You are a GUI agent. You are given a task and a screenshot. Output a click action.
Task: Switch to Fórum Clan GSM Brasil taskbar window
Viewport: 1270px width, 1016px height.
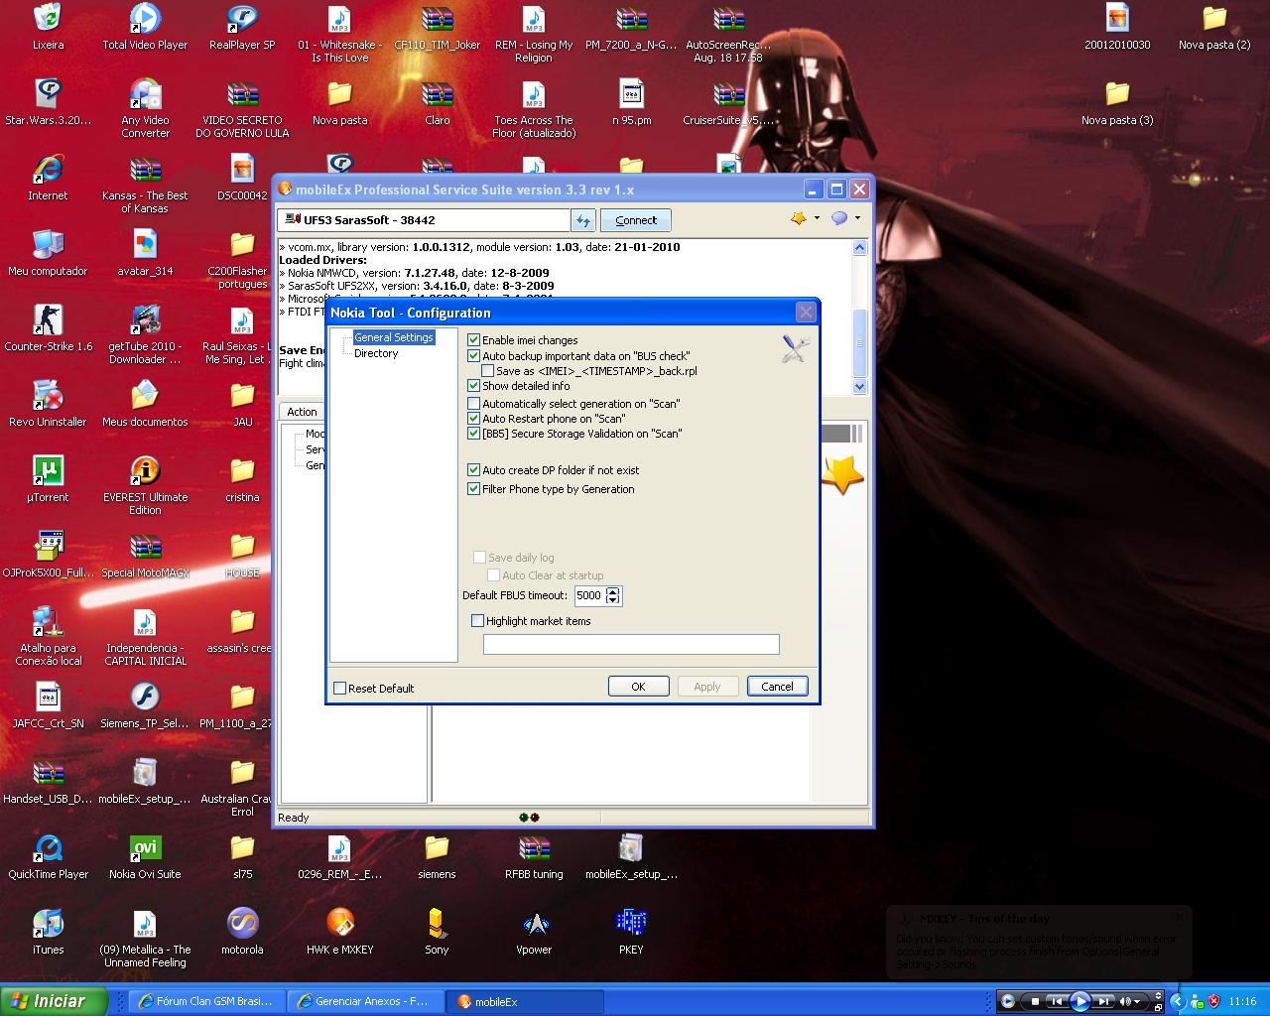click(x=207, y=1001)
